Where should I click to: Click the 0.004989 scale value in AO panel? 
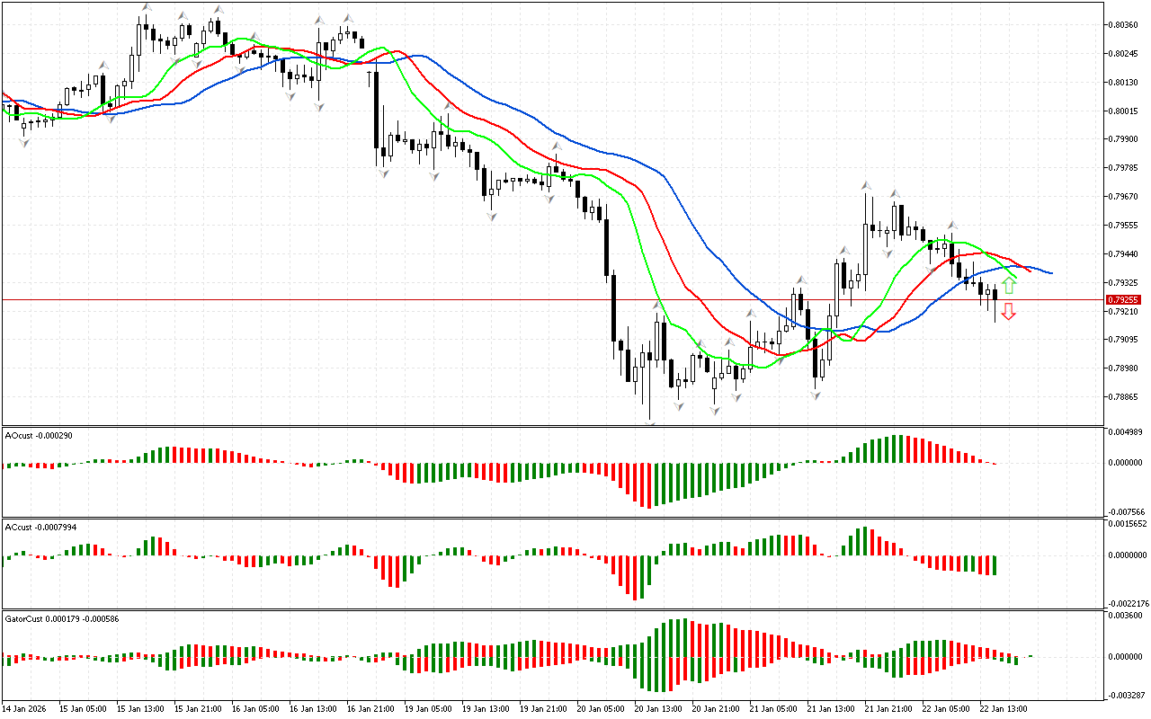pos(1126,432)
